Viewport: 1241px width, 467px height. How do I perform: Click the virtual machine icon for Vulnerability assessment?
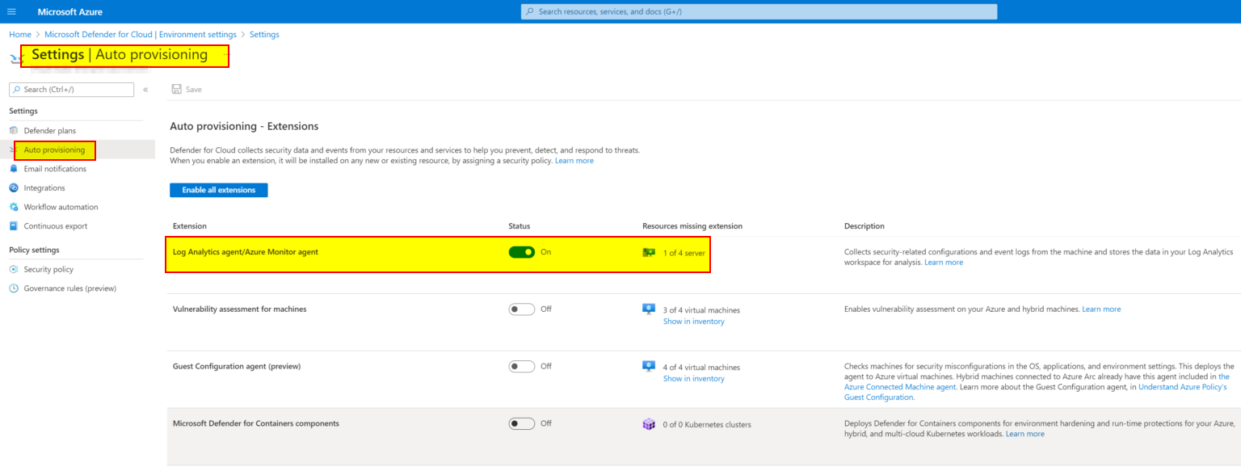648,309
